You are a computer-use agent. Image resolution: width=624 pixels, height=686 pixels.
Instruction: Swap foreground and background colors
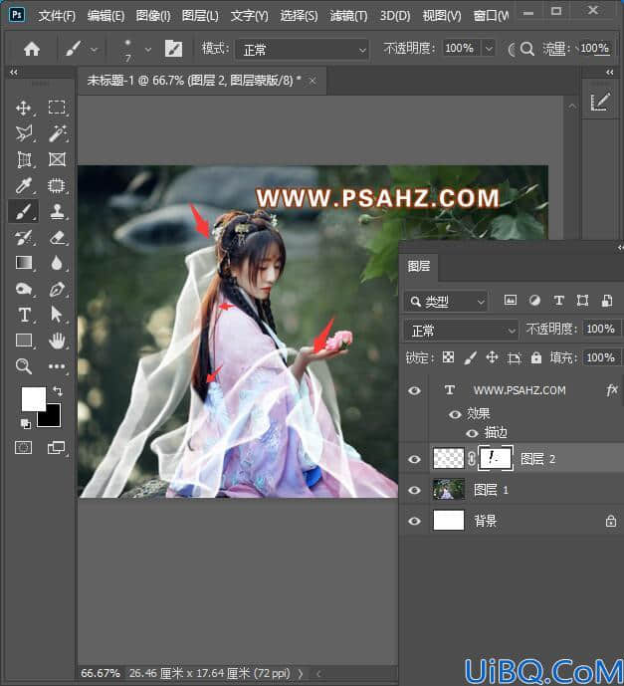(58, 390)
